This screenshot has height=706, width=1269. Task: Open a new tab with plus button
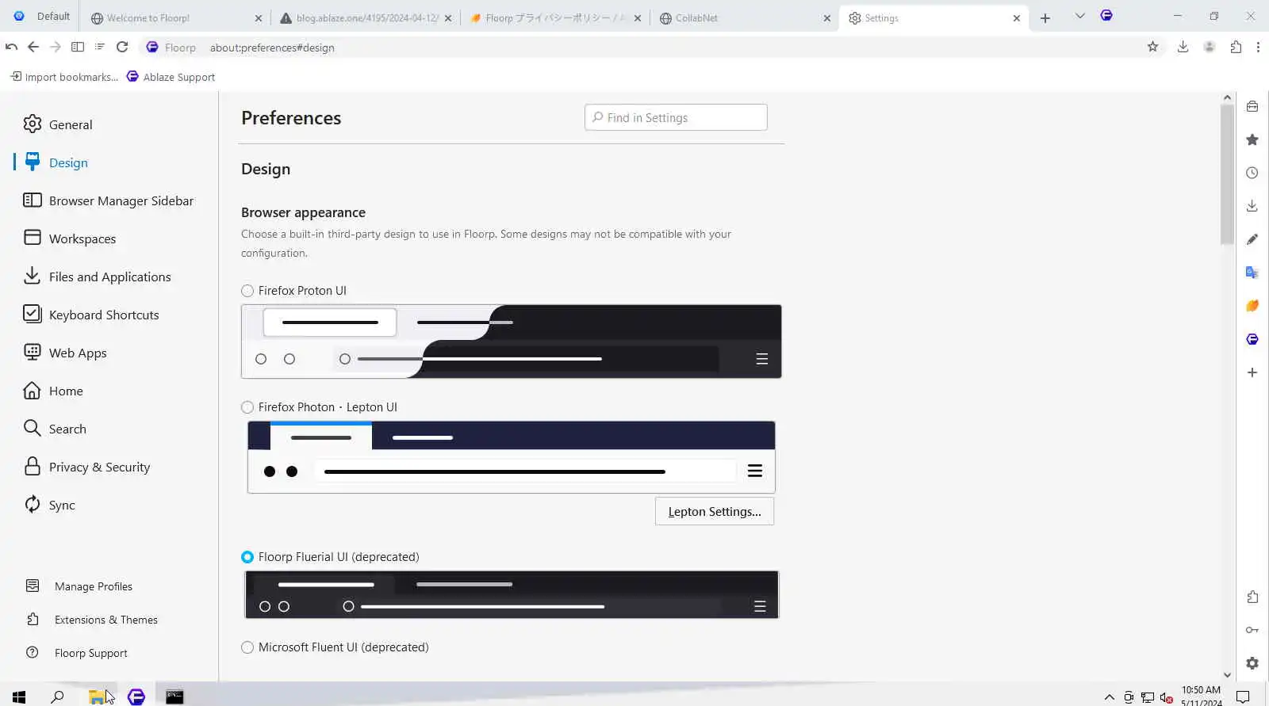click(1045, 18)
